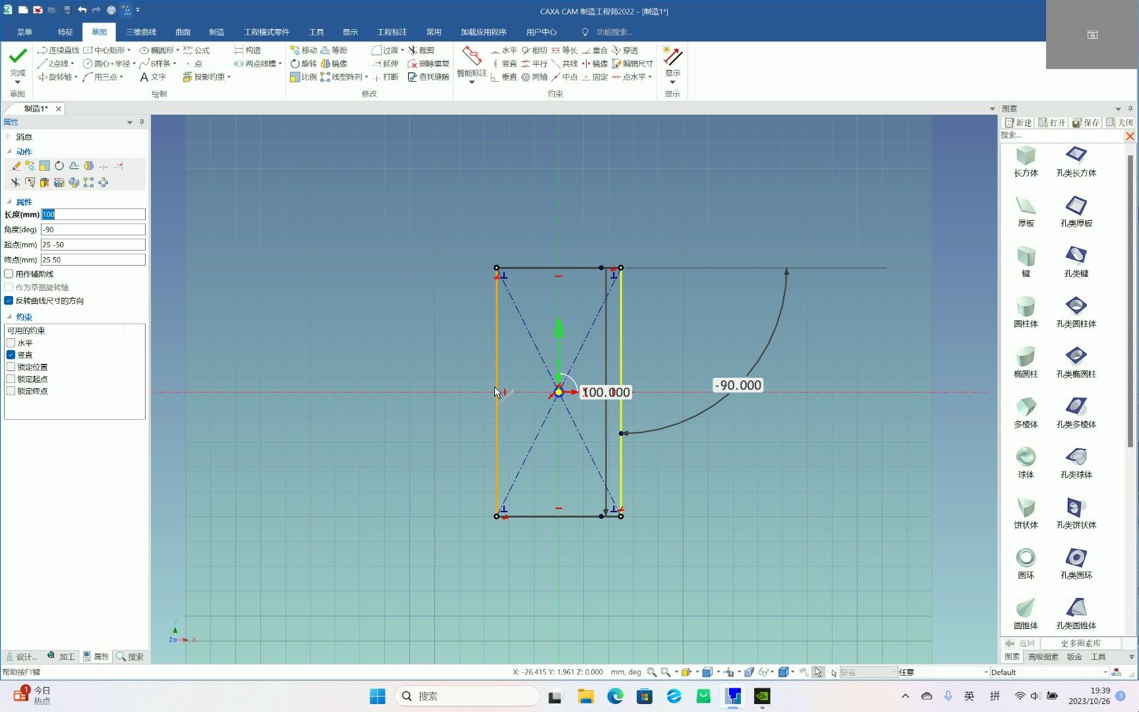This screenshot has height=712, width=1139.
Task: Expand the 消息 section in properties panel
Action: [8, 136]
